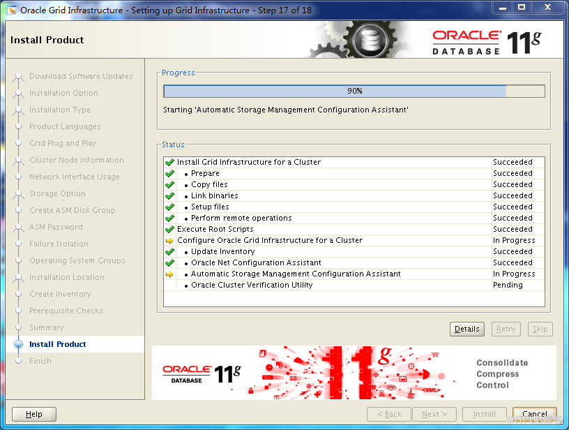The height and width of the screenshot is (430, 569).
Task: Click the Oracle 11g advertisement banner
Action: coord(354,373)
